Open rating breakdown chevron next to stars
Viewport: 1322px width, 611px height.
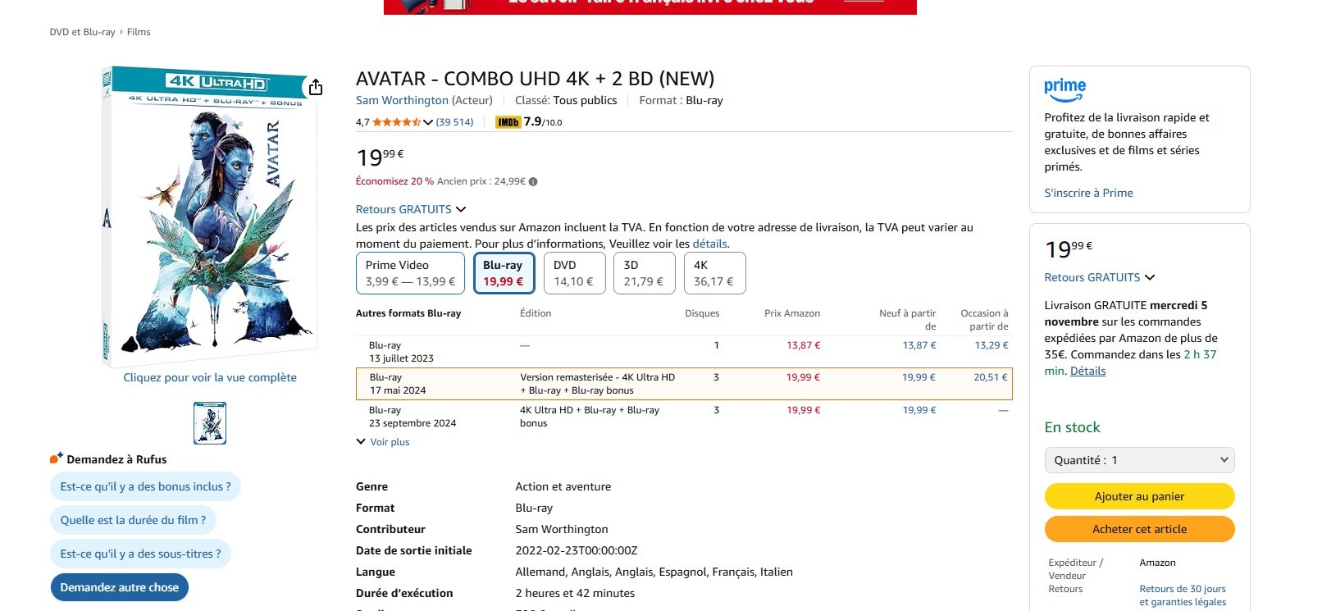pos(428,122)
